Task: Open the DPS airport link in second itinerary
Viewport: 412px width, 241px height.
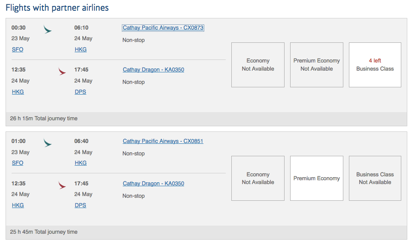Action: (x=80, y=205)
